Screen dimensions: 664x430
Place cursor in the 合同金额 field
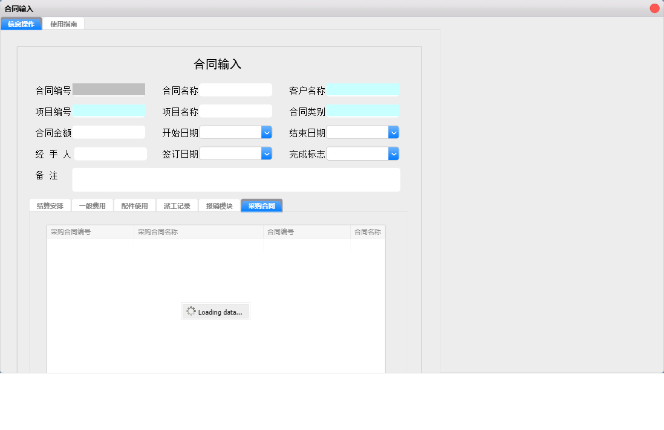110,132
